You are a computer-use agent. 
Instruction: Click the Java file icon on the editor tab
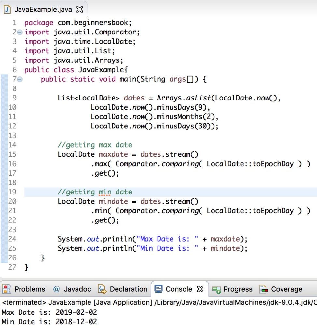7,9
